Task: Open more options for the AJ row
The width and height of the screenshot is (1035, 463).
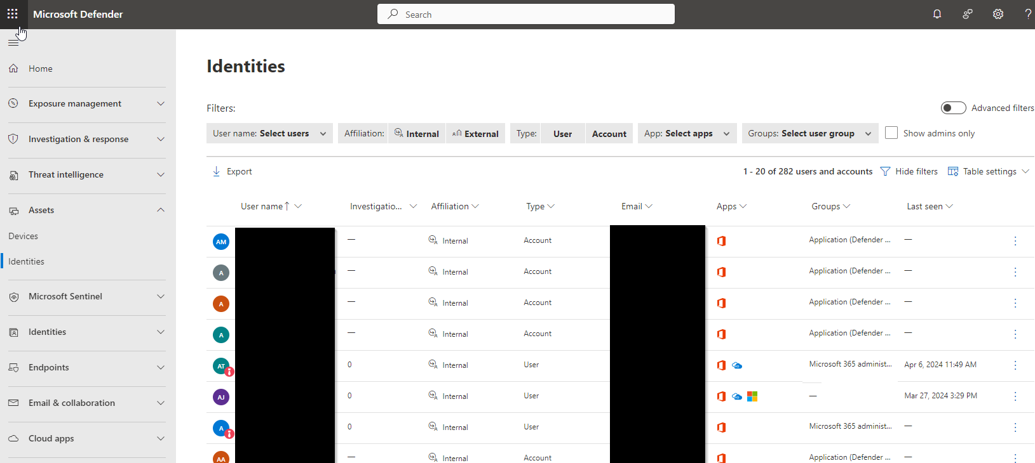Action: (x=1015, y=396)
